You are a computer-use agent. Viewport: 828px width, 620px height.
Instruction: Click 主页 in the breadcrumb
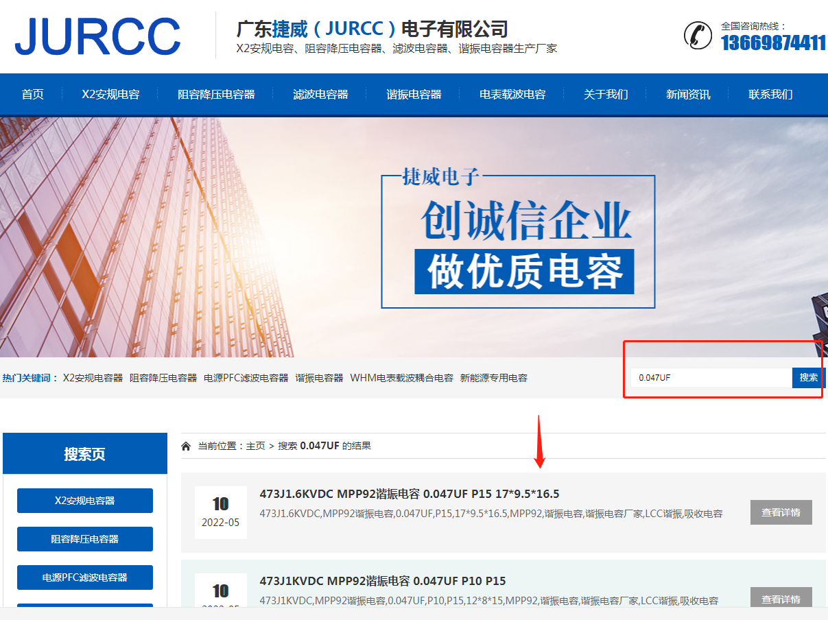click(x=255, y=446)
